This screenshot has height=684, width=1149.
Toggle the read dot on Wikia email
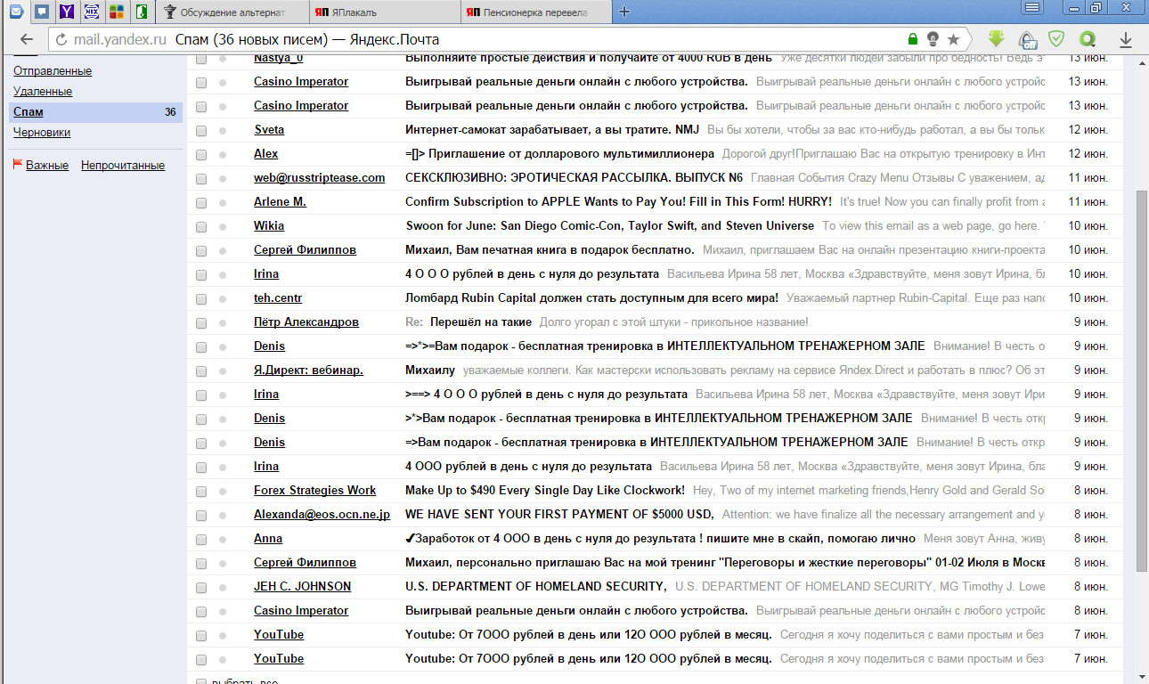pyautogui.click(x=223, y=226)
